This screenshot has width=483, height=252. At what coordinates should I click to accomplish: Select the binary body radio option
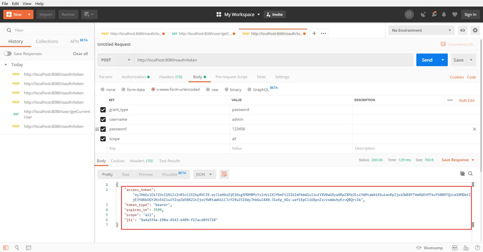point(227,89)
